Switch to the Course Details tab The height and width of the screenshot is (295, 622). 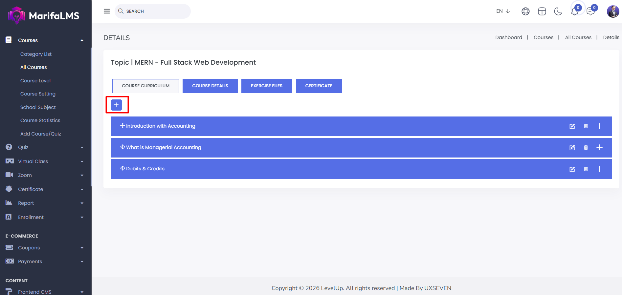pyautogui.click(x=210, y=86)
